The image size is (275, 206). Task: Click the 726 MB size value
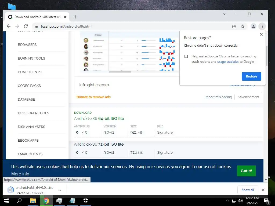(x=136, y=152)
